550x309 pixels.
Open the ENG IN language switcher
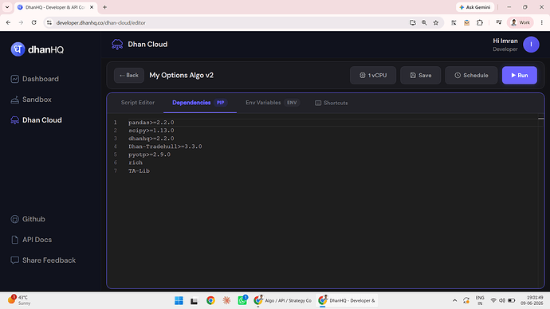[480, 300]
